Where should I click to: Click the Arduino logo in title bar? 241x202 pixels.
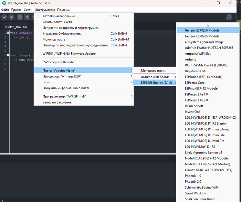pos(4,3)
